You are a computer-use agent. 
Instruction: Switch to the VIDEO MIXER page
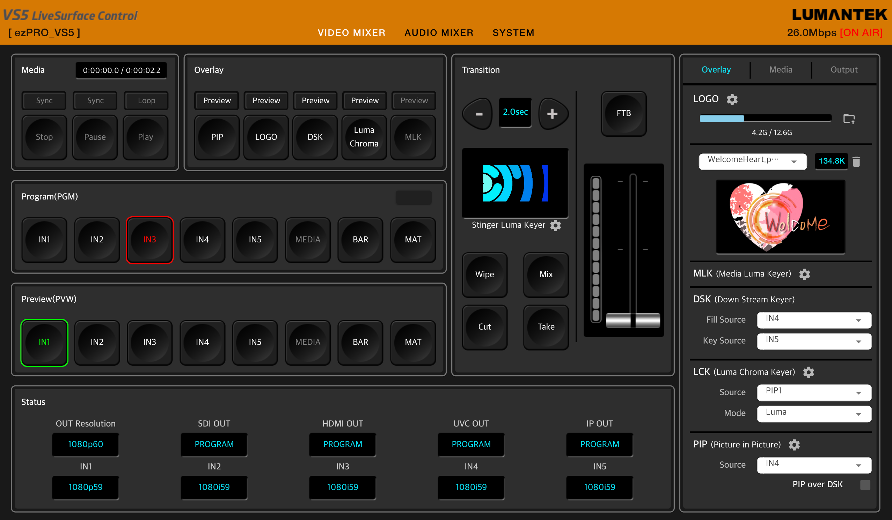pos(351,33)
